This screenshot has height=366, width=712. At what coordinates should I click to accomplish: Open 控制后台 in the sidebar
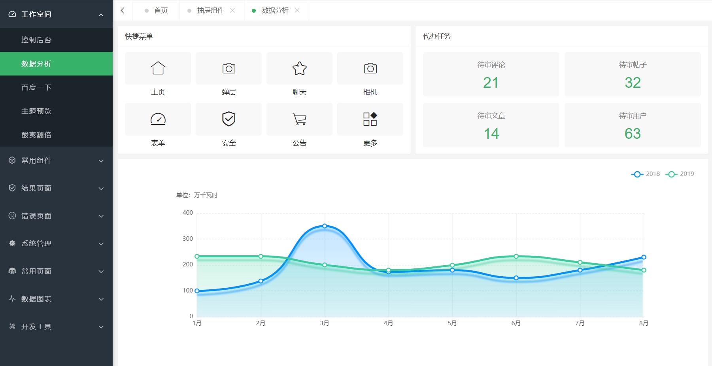click(56, 40)
